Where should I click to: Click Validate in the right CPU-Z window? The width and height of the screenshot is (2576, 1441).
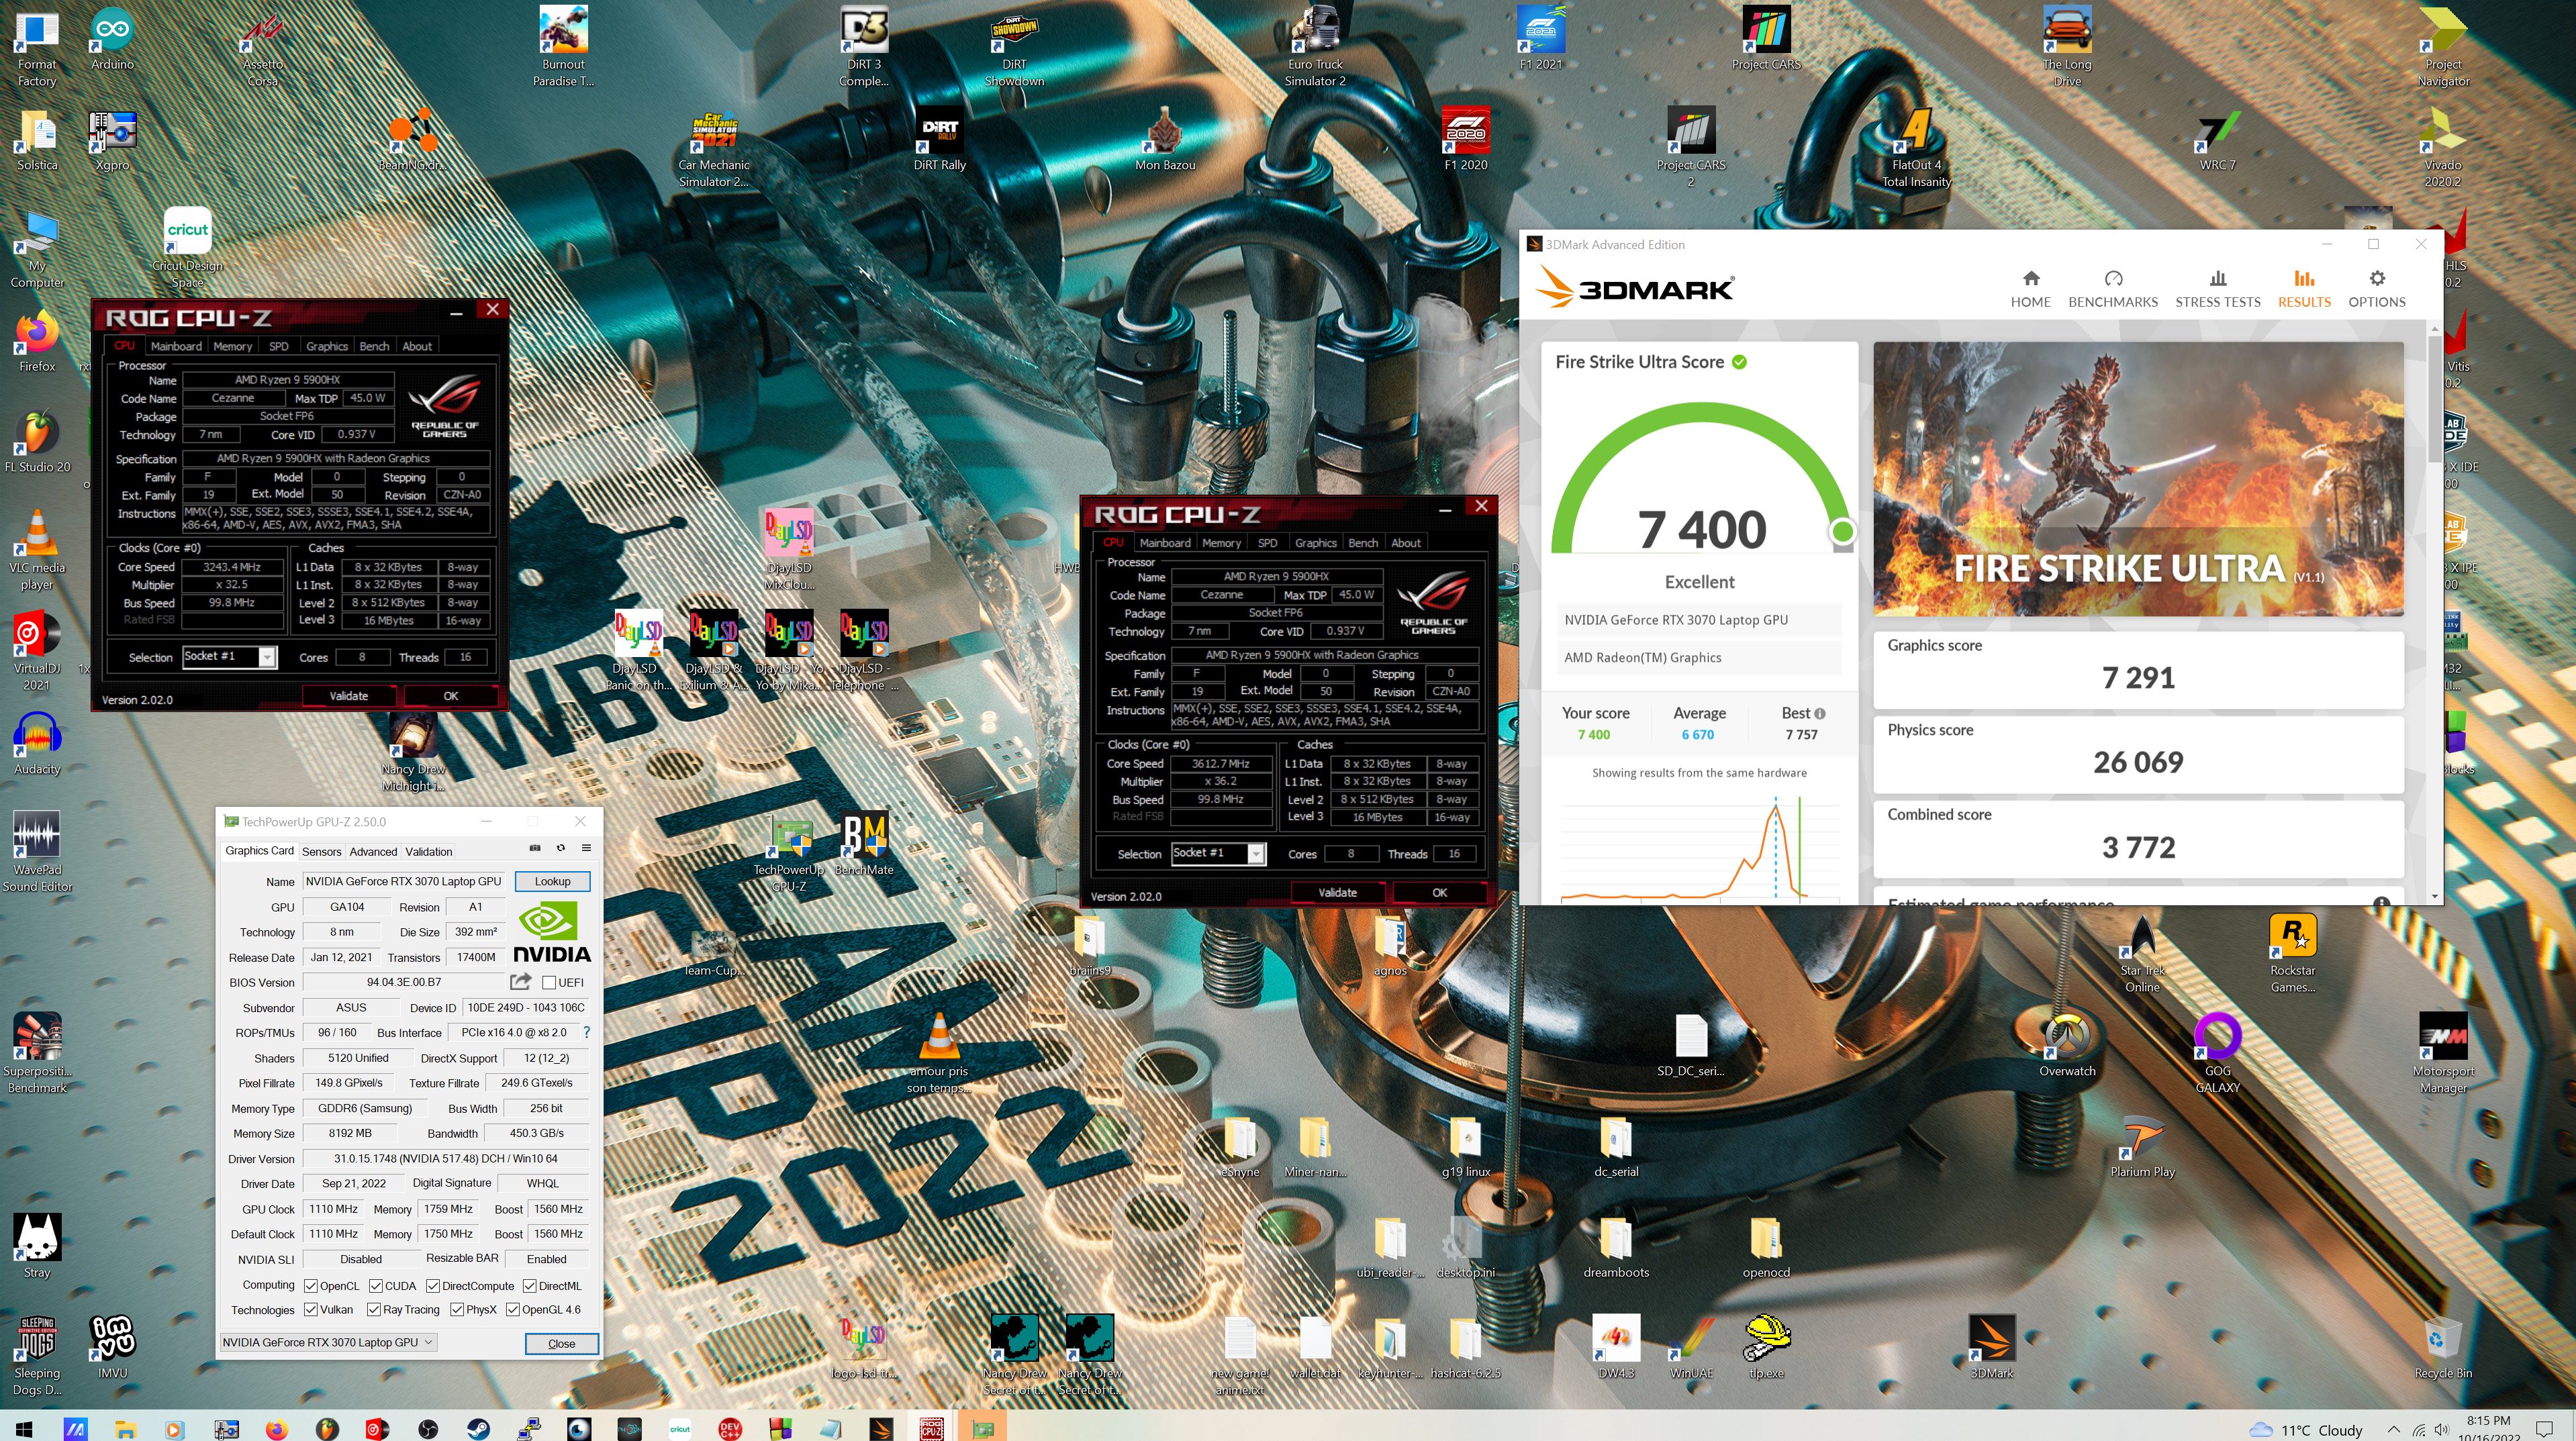click(x=1338, y=893)
